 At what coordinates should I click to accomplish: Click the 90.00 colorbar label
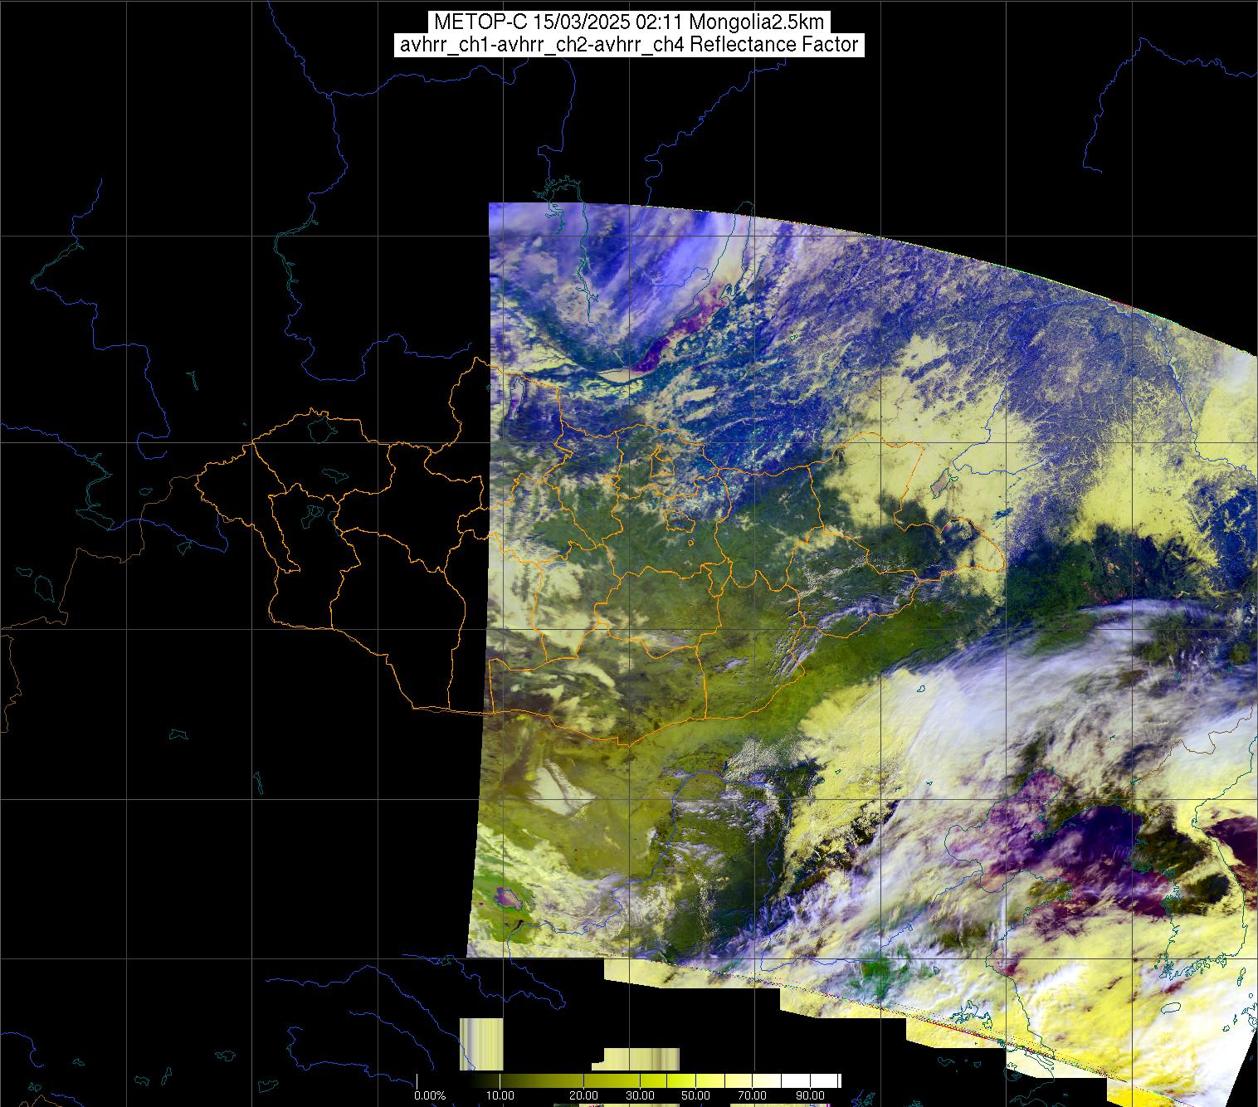[x=811, y=1095]
